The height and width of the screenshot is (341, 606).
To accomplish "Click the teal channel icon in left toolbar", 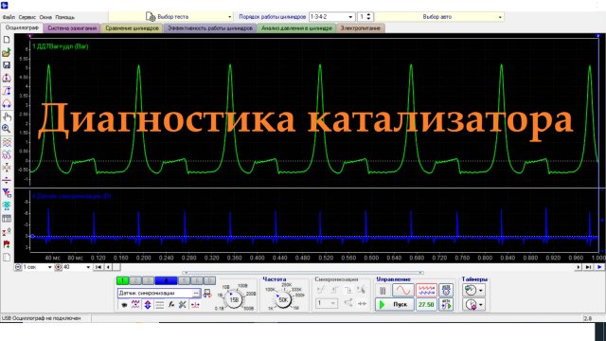I will click(x=7, y=206).
